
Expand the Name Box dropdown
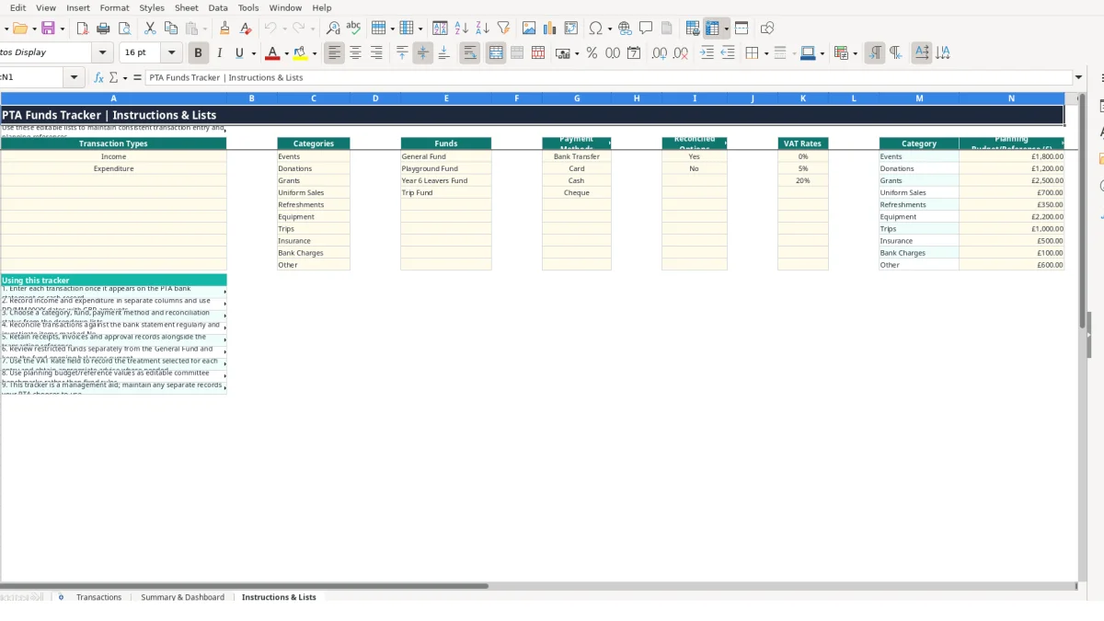[75, 78]
